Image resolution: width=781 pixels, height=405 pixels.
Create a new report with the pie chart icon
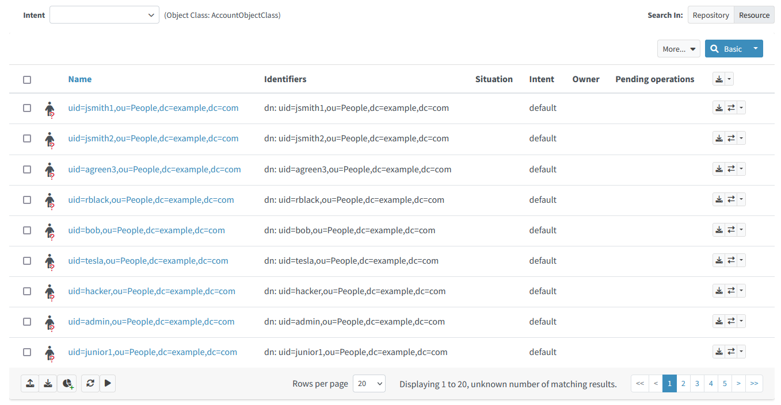point(67,383)
